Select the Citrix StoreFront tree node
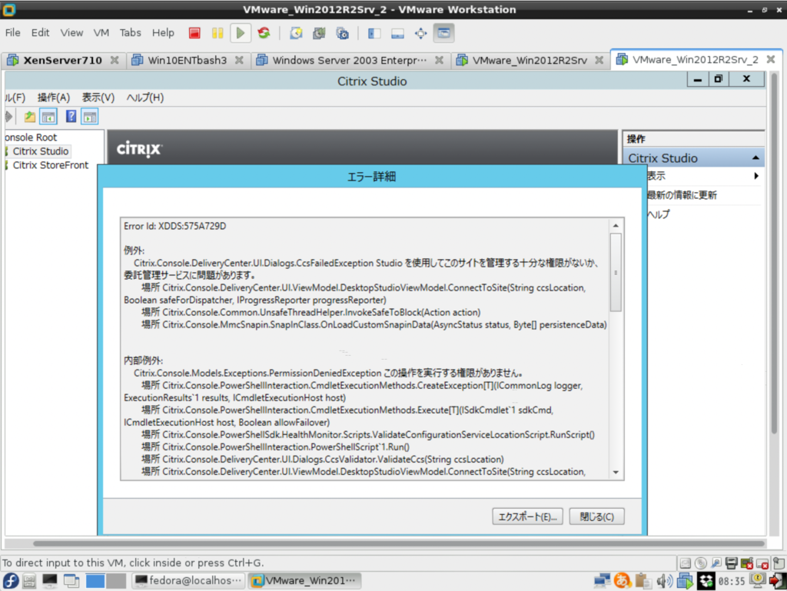 point(50,165)
